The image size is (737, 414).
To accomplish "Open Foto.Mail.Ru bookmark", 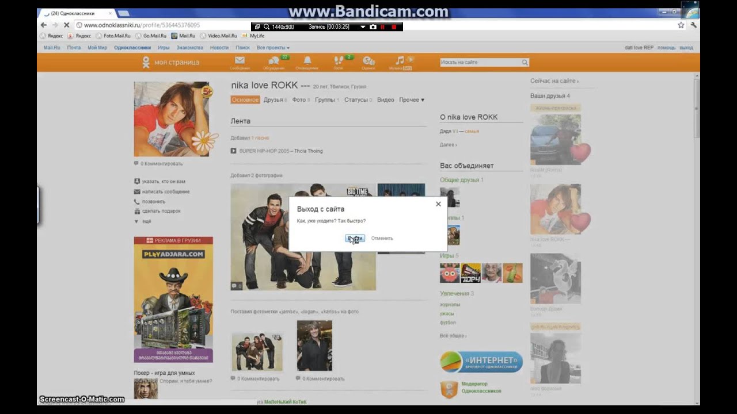I will pos(113,36).
